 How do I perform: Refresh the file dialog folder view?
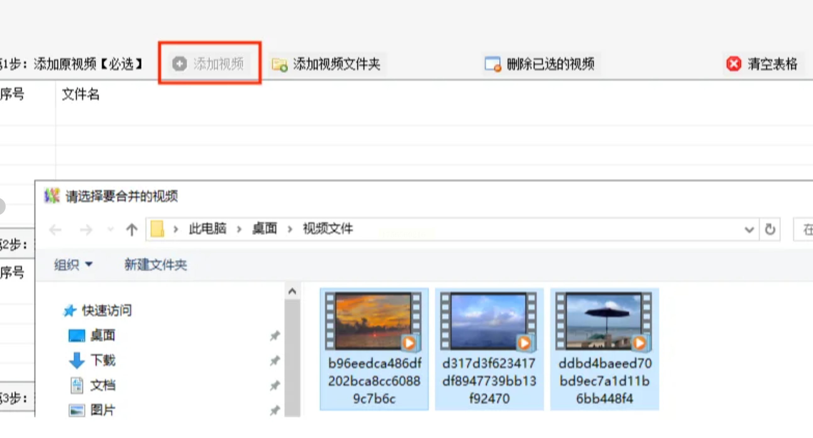pyautogui.click(x=770, y=229)
